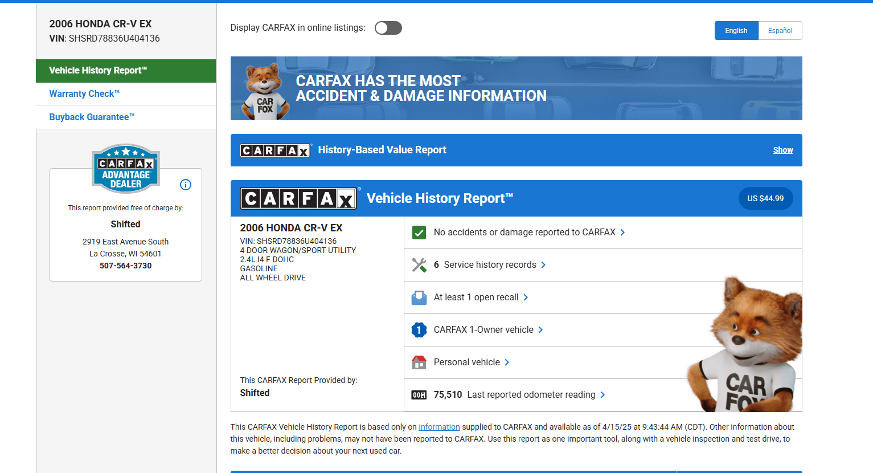Select sidebar VIN SHSRD78836U404136
The image size is (873, 473).
pos(114,38)
